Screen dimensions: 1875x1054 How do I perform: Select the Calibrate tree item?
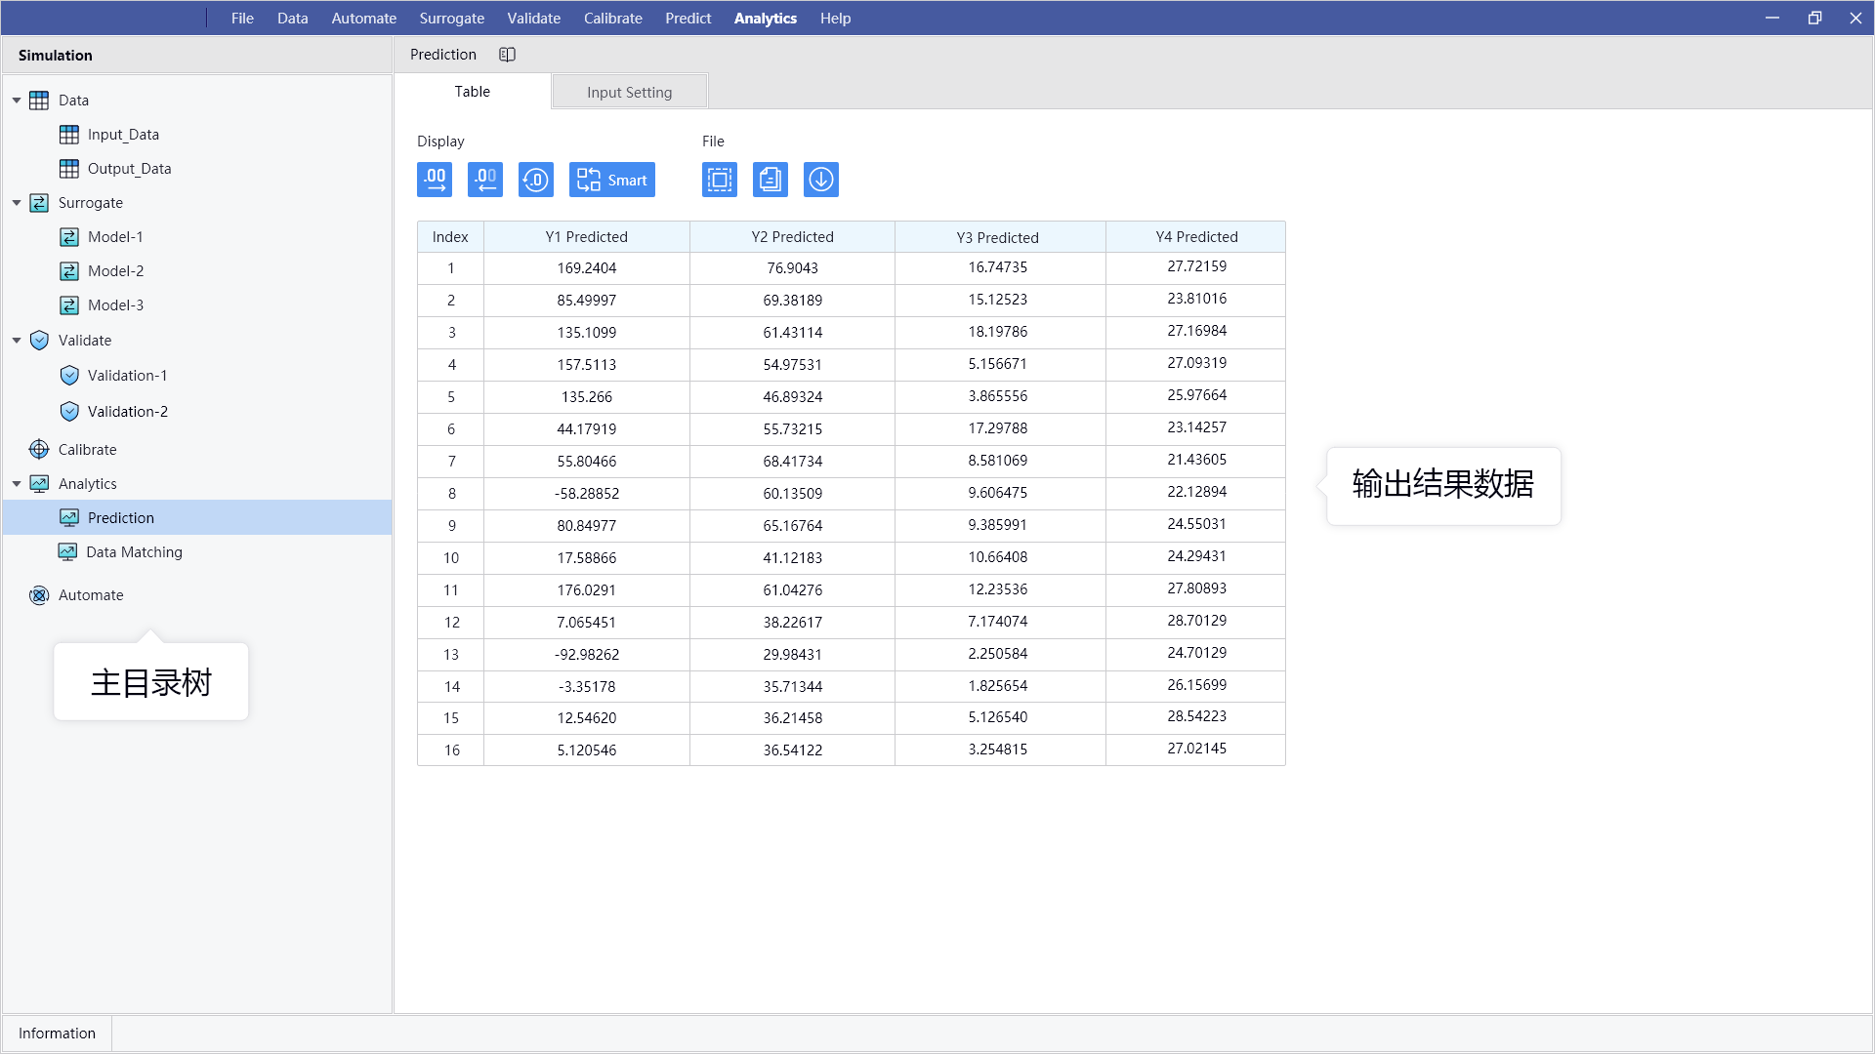tap(87, 450)
